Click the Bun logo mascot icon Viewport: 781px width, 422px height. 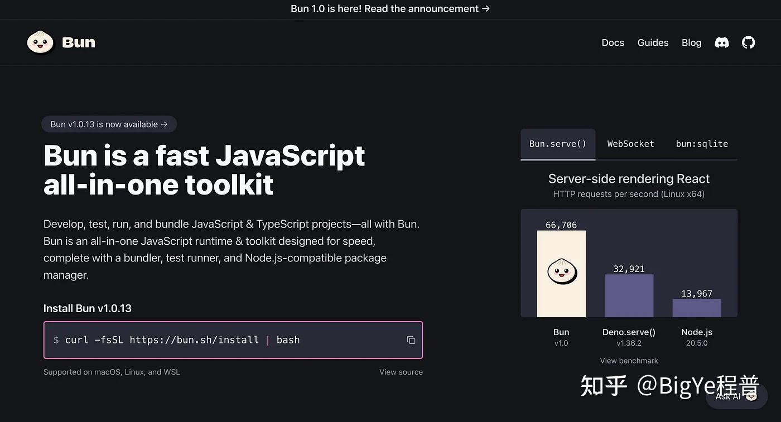(x=40, y=43)
